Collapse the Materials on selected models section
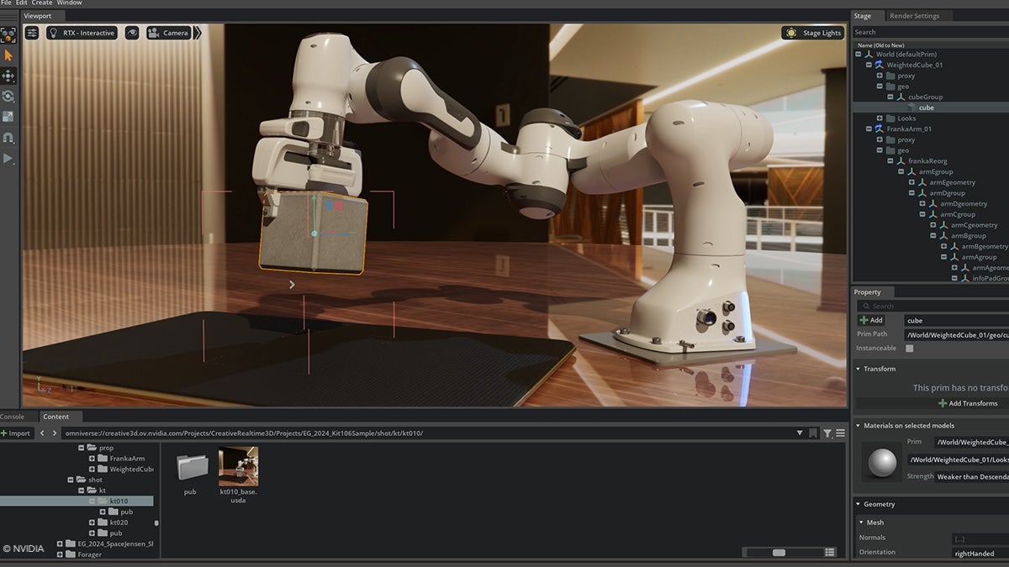This screenshot has height=567, width=1009. pos(858,426)
